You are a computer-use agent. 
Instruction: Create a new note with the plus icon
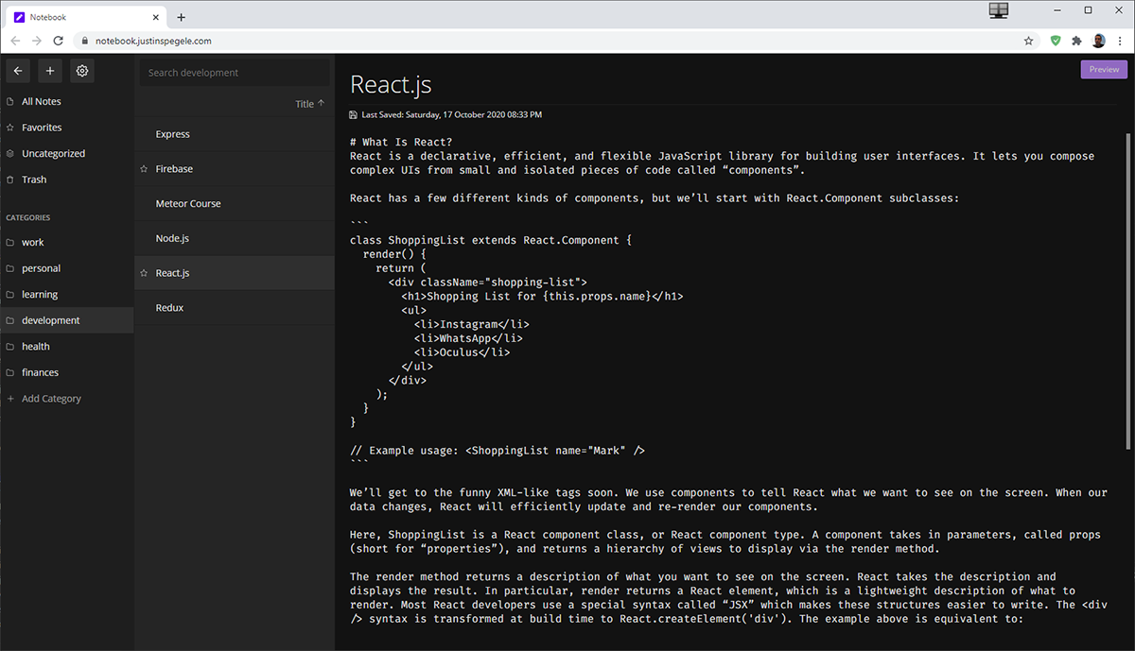tap(50, 71)
